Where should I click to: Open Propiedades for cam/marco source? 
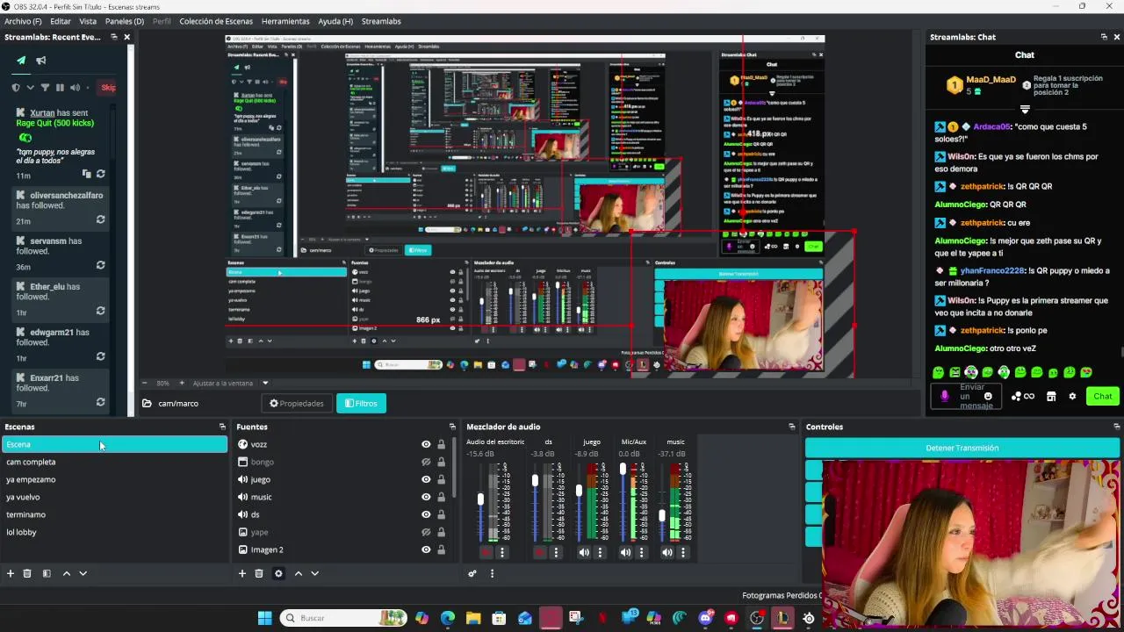tap(297, 404)
